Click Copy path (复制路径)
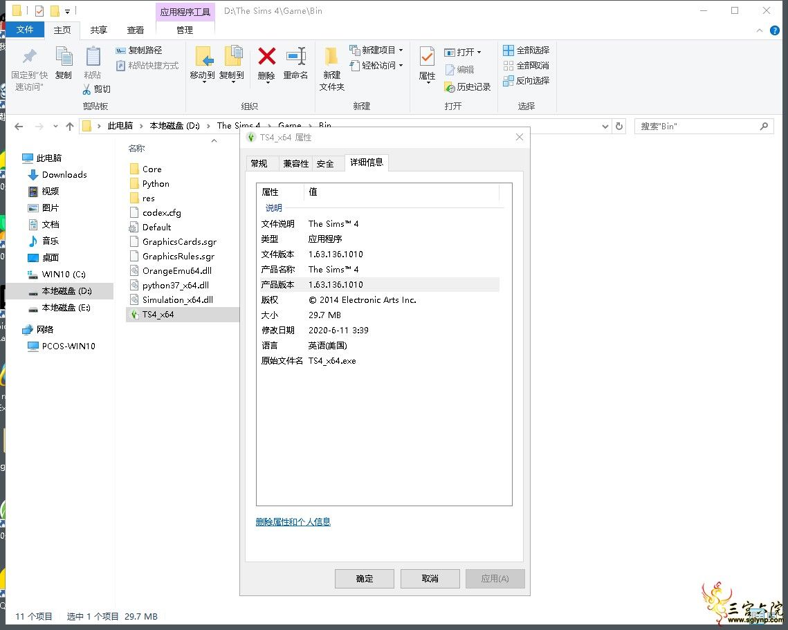 click(139, 50)
